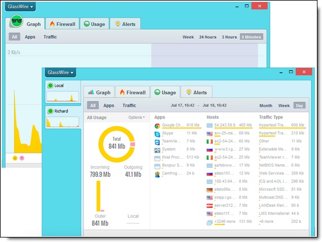This screenshot has width=322, height=242.
Task: Click the Skype app icon
Action: (x=157, y=134)
